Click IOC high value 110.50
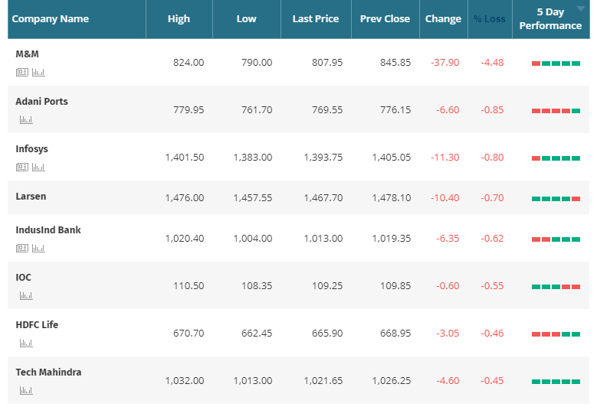This screenshot has height=410, width=597. (x=189, y=286)
